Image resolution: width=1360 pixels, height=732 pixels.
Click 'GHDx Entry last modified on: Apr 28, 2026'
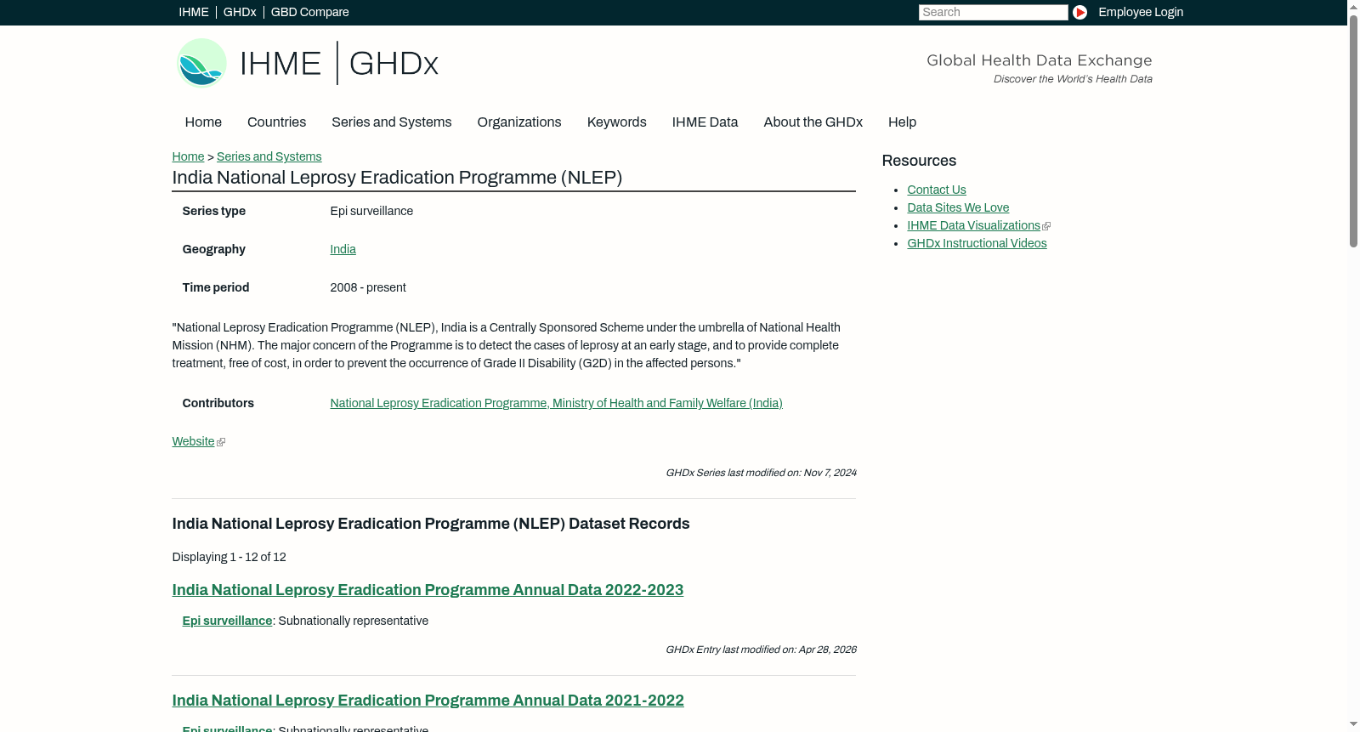[761, 650]
